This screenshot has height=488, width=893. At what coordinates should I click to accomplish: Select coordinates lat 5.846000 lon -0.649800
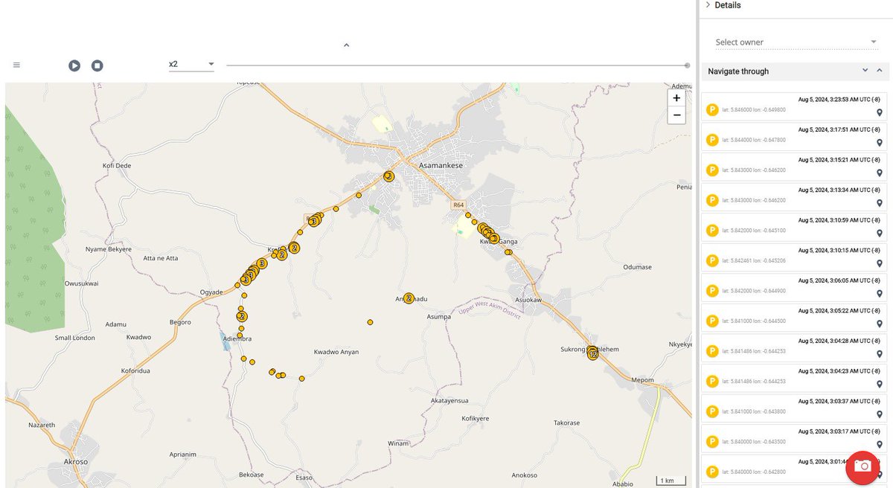click(754, 110)
